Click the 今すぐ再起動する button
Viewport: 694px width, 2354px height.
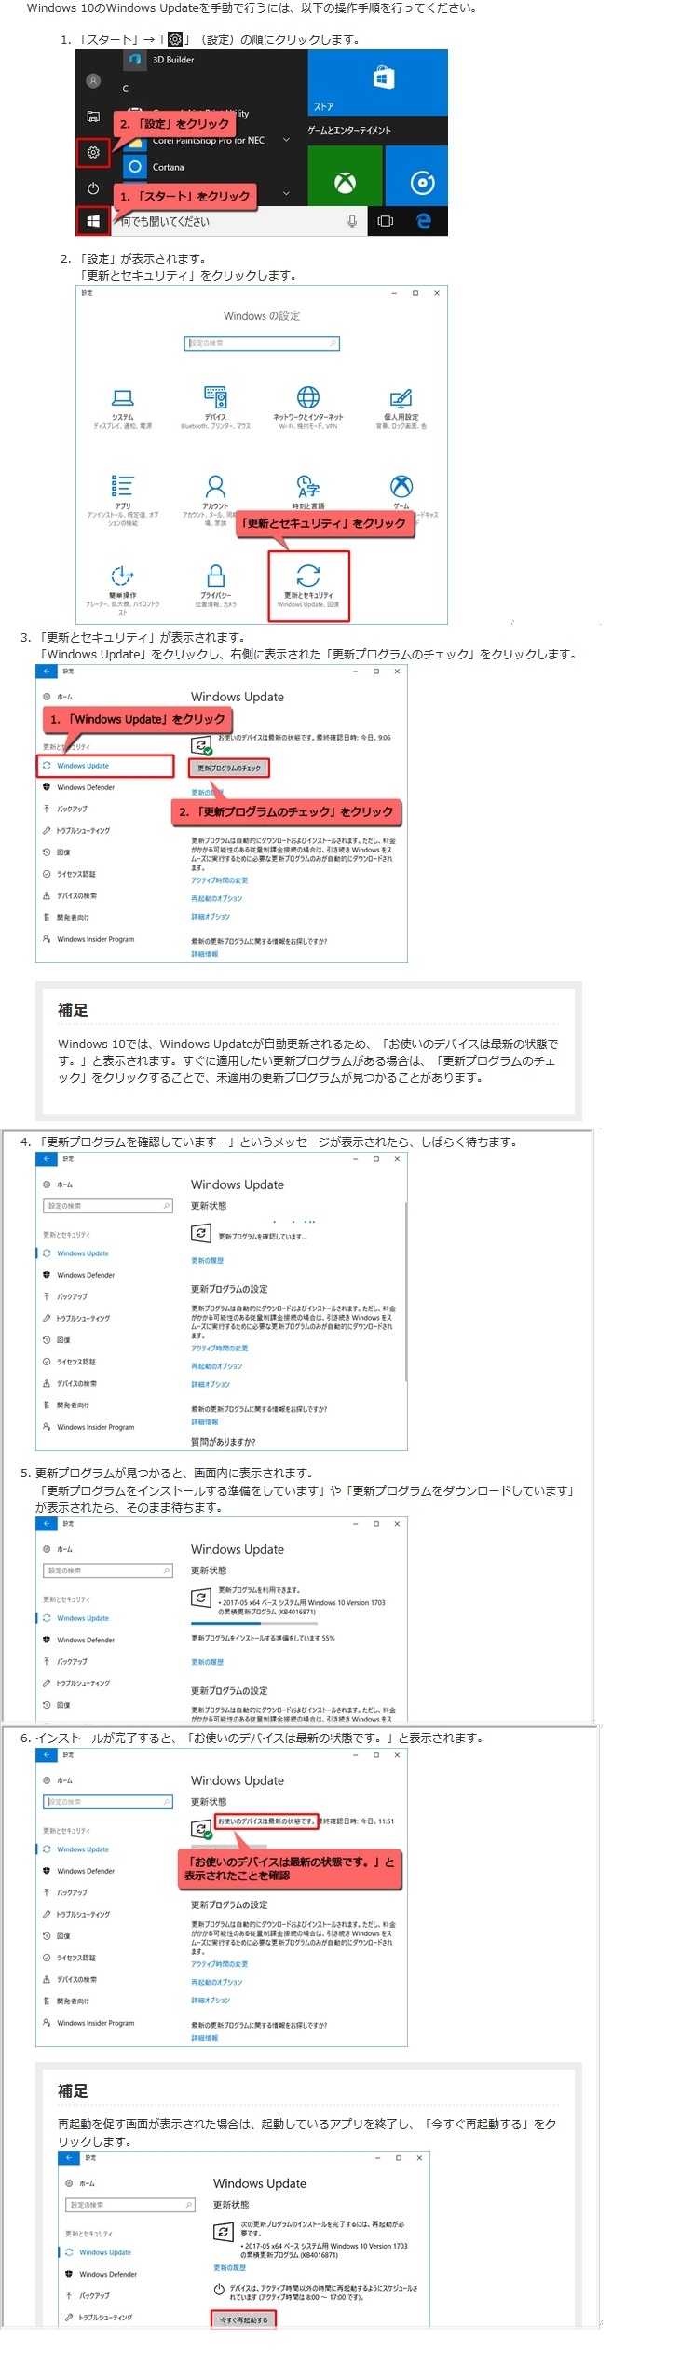[x=243, y=2319]
